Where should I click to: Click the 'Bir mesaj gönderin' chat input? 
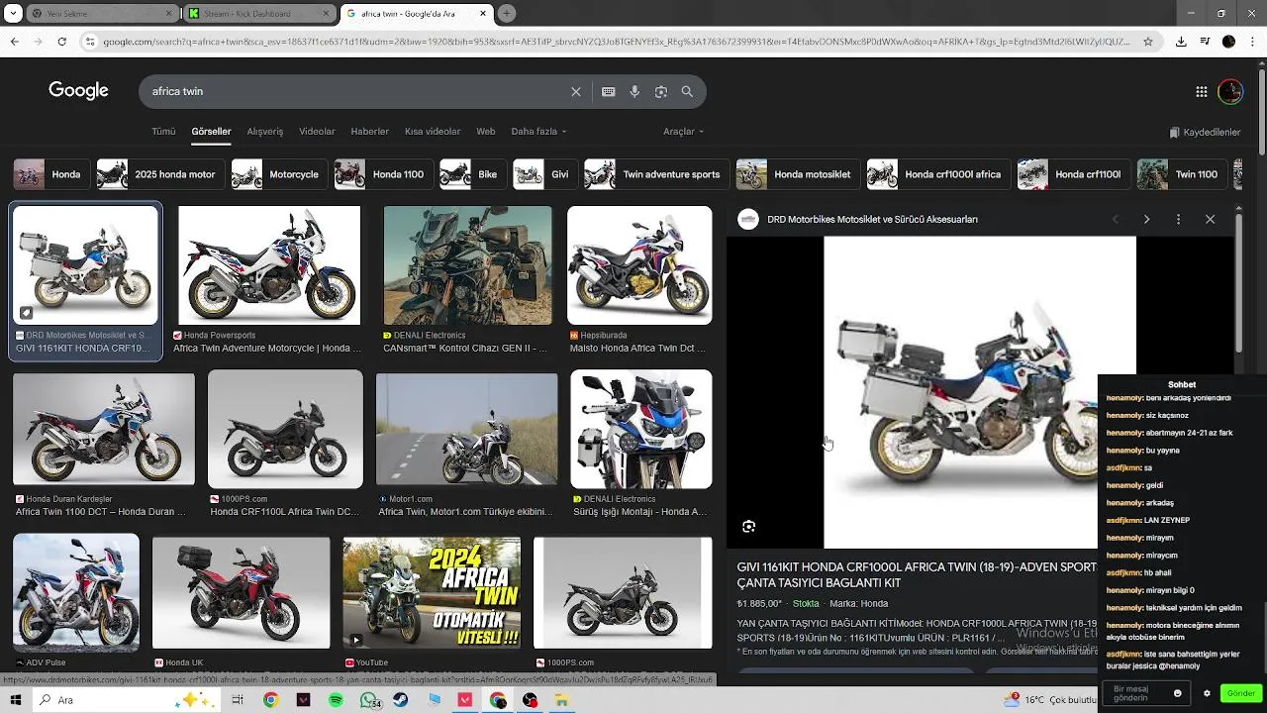pos(1146,693)
